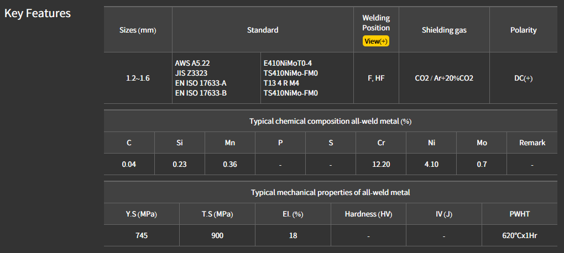This screenshot has width=564, height=253.
Task: Select the Polarity column header
Action: [x=523, y=30]
